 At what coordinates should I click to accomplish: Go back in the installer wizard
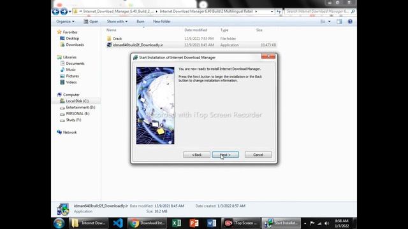(196, 155)
